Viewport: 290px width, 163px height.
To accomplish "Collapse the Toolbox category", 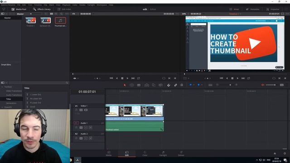I will 2,87.
